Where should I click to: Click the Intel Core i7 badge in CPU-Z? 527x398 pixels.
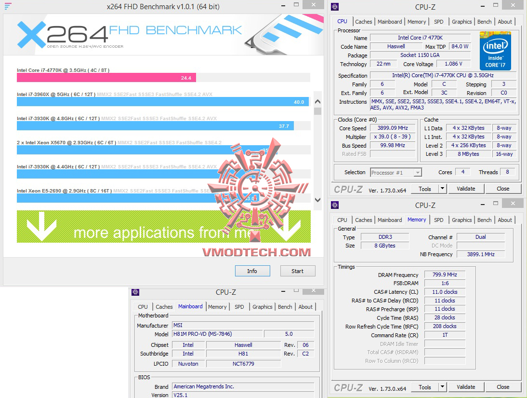pyautogui.click(x=495, y=50)
